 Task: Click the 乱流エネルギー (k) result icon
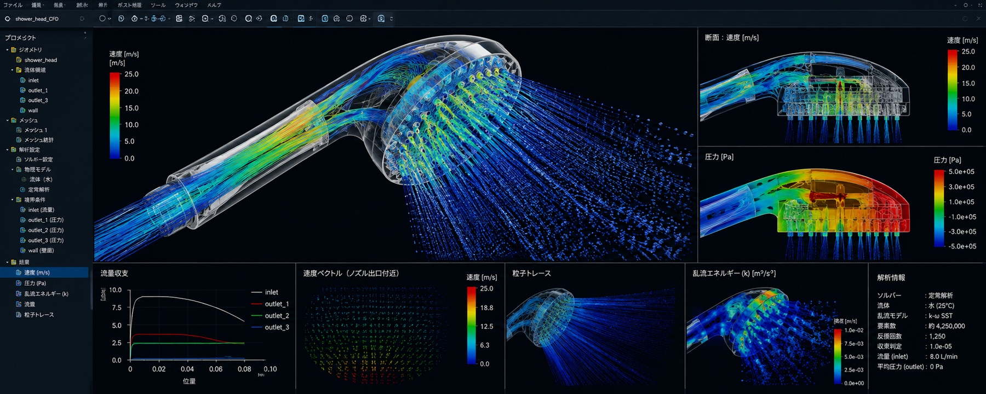point(19,293)
